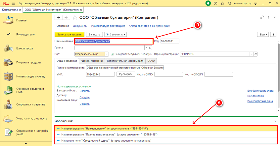The height and width of the screenshot is (146, 280).
Task: Add contractor to favorites with star
Action: pyautogui.click(x=75, y=17)
